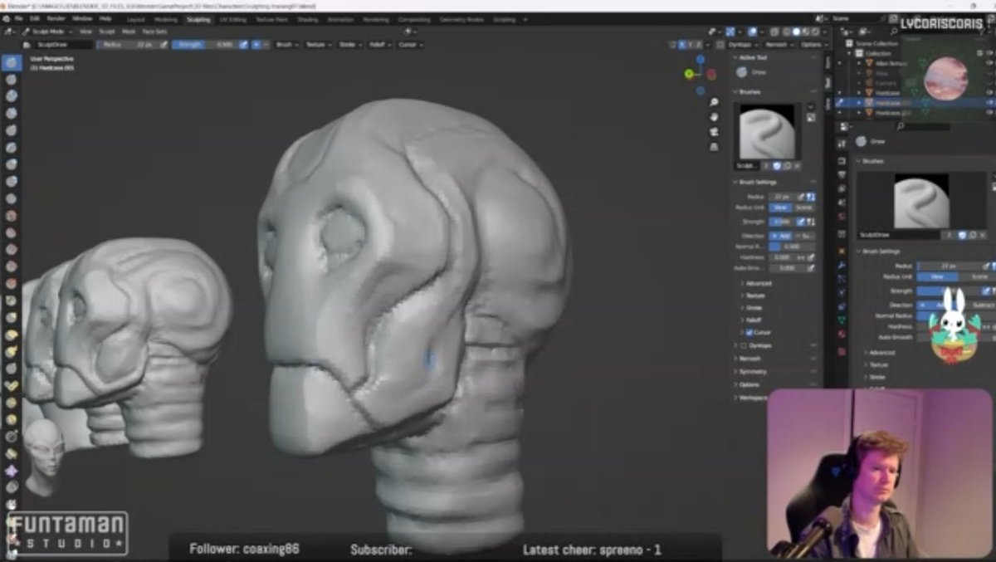Open the Mask menu in viewport header
996x562 pixels.
pos(129,32)
